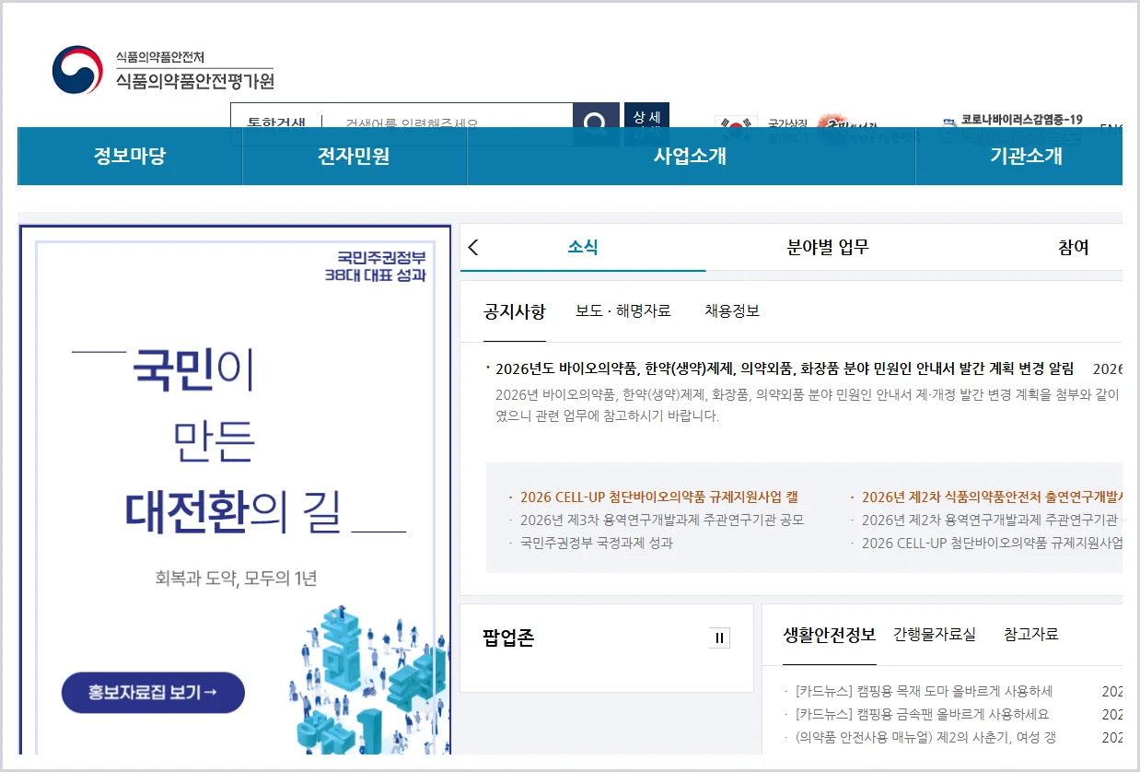Open 국민주권정부 국정과제 성과 link
The width and height of the screenshot is (1140, 772).
(597, 543)
